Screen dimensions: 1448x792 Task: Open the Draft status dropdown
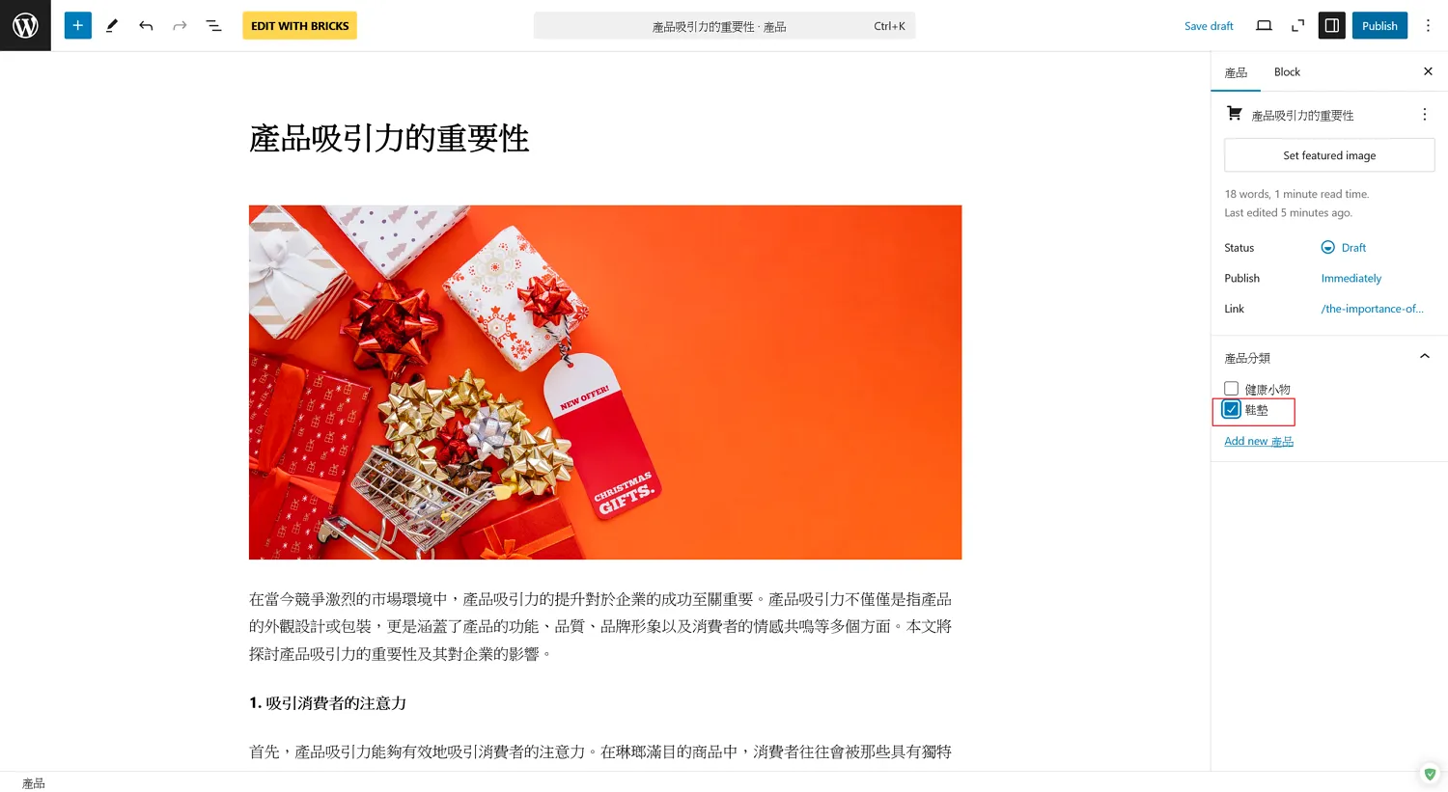tap(1344, 248)
